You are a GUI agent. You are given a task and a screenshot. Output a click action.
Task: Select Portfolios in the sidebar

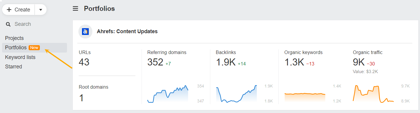[x=35, y=48]
